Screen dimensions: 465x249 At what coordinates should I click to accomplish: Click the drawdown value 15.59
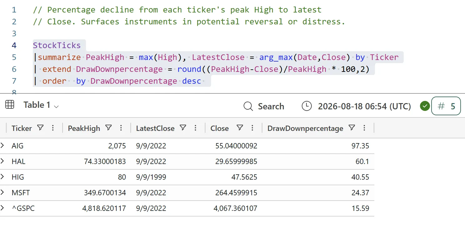click(x=360, y=208)
